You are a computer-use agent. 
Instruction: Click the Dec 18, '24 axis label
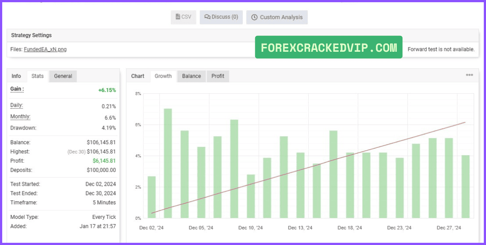pyautogui.click(x=350, y=228)
